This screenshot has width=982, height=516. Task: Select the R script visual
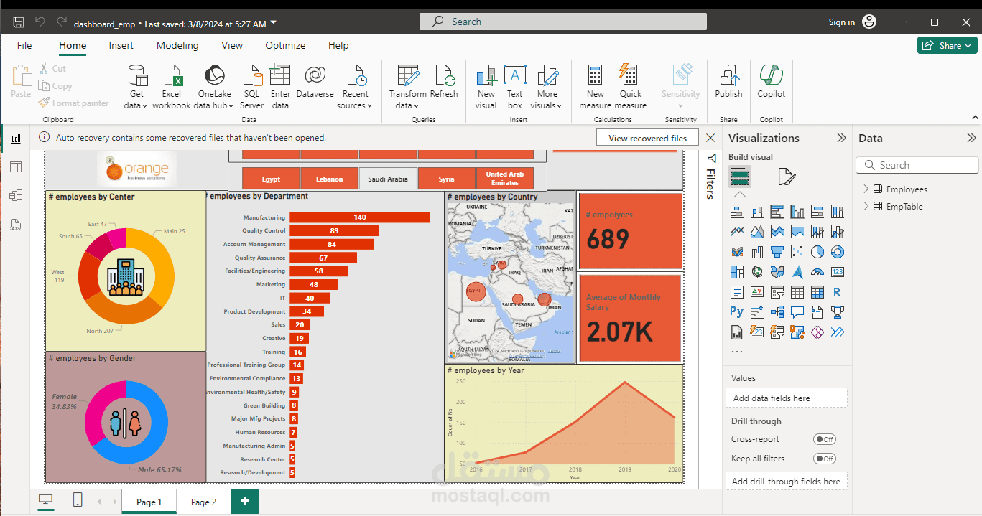837,292
